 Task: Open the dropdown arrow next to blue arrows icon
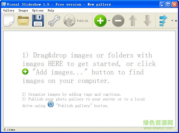172,21
